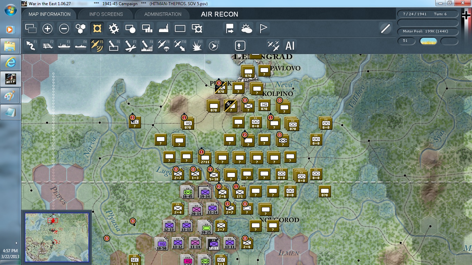Click the 51 value pill
The width and height of the screenshot is (472, 265).
tap(407, 41)
